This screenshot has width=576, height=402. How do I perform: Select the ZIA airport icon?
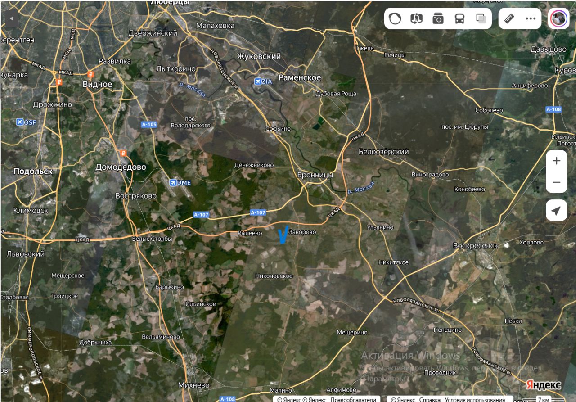pos(258,81)
